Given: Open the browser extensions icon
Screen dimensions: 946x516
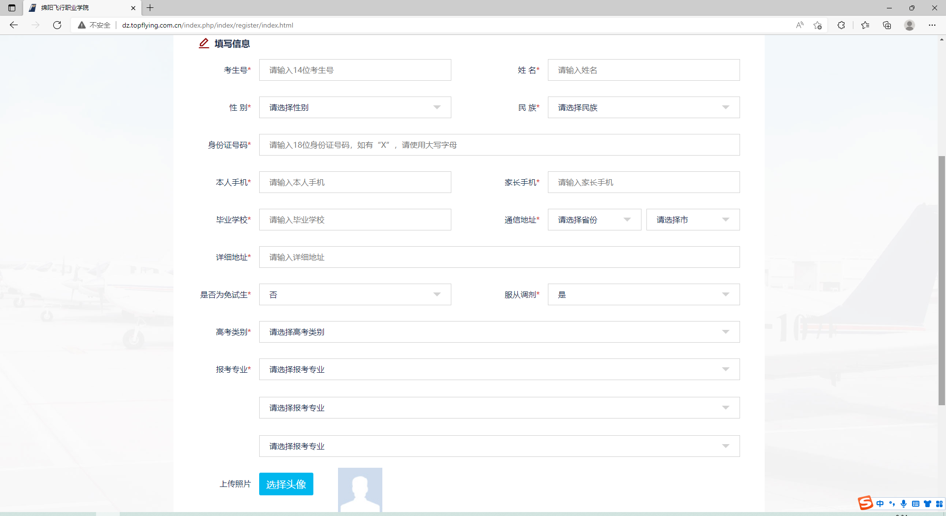Looking at the screenshot, I should 841,25.
